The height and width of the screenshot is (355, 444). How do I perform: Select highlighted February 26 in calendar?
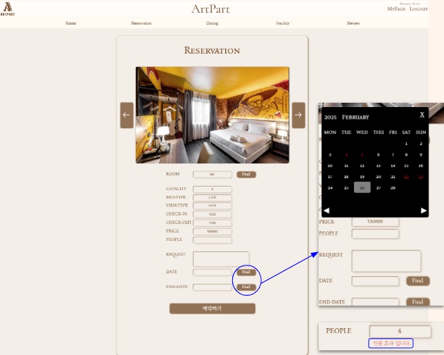pyautogui.click(x=362, y=187)
